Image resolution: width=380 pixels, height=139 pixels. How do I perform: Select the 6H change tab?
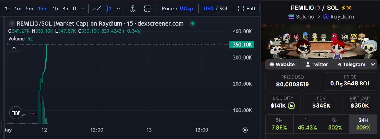[335, 124]
